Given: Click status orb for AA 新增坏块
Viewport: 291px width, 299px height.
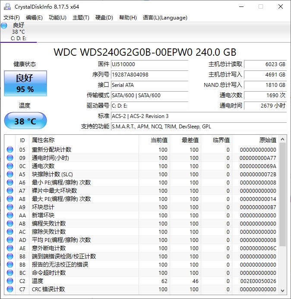Looking at the screenshot, I should click(x=10, y=215).
